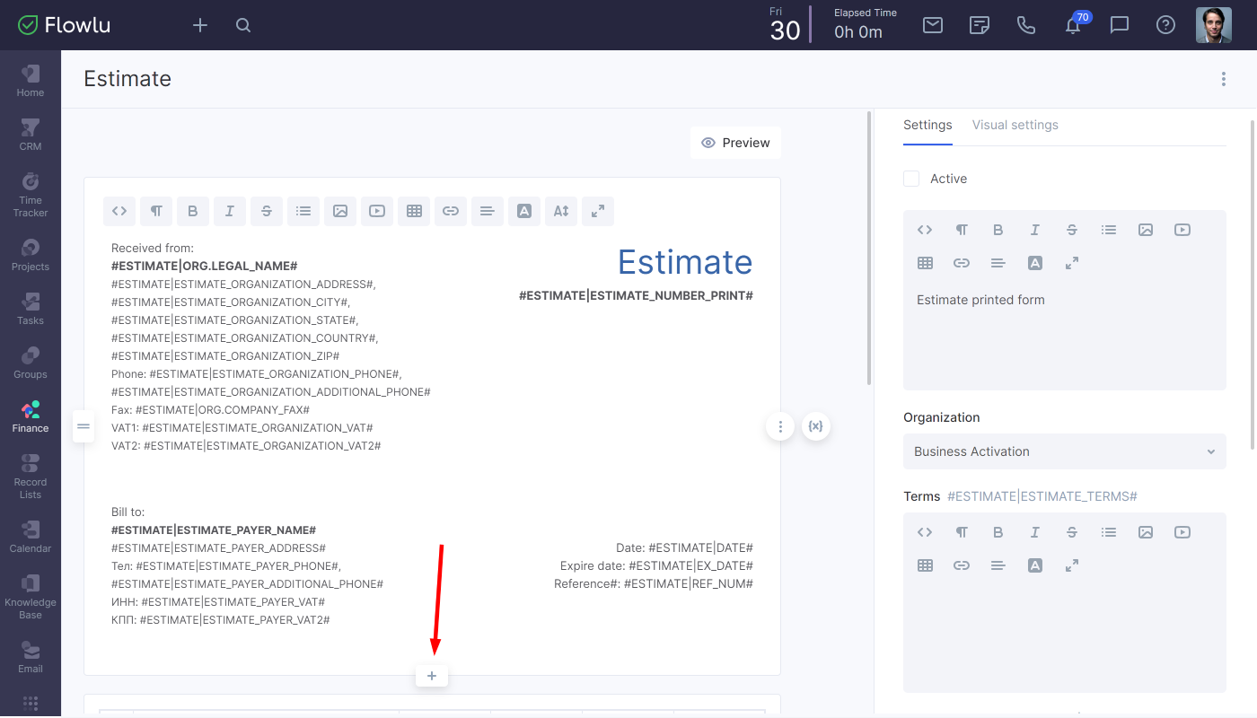This screenshot has height=718, width=1257.
Task: Apply italic in the Terms editor
Action: 1035,532
